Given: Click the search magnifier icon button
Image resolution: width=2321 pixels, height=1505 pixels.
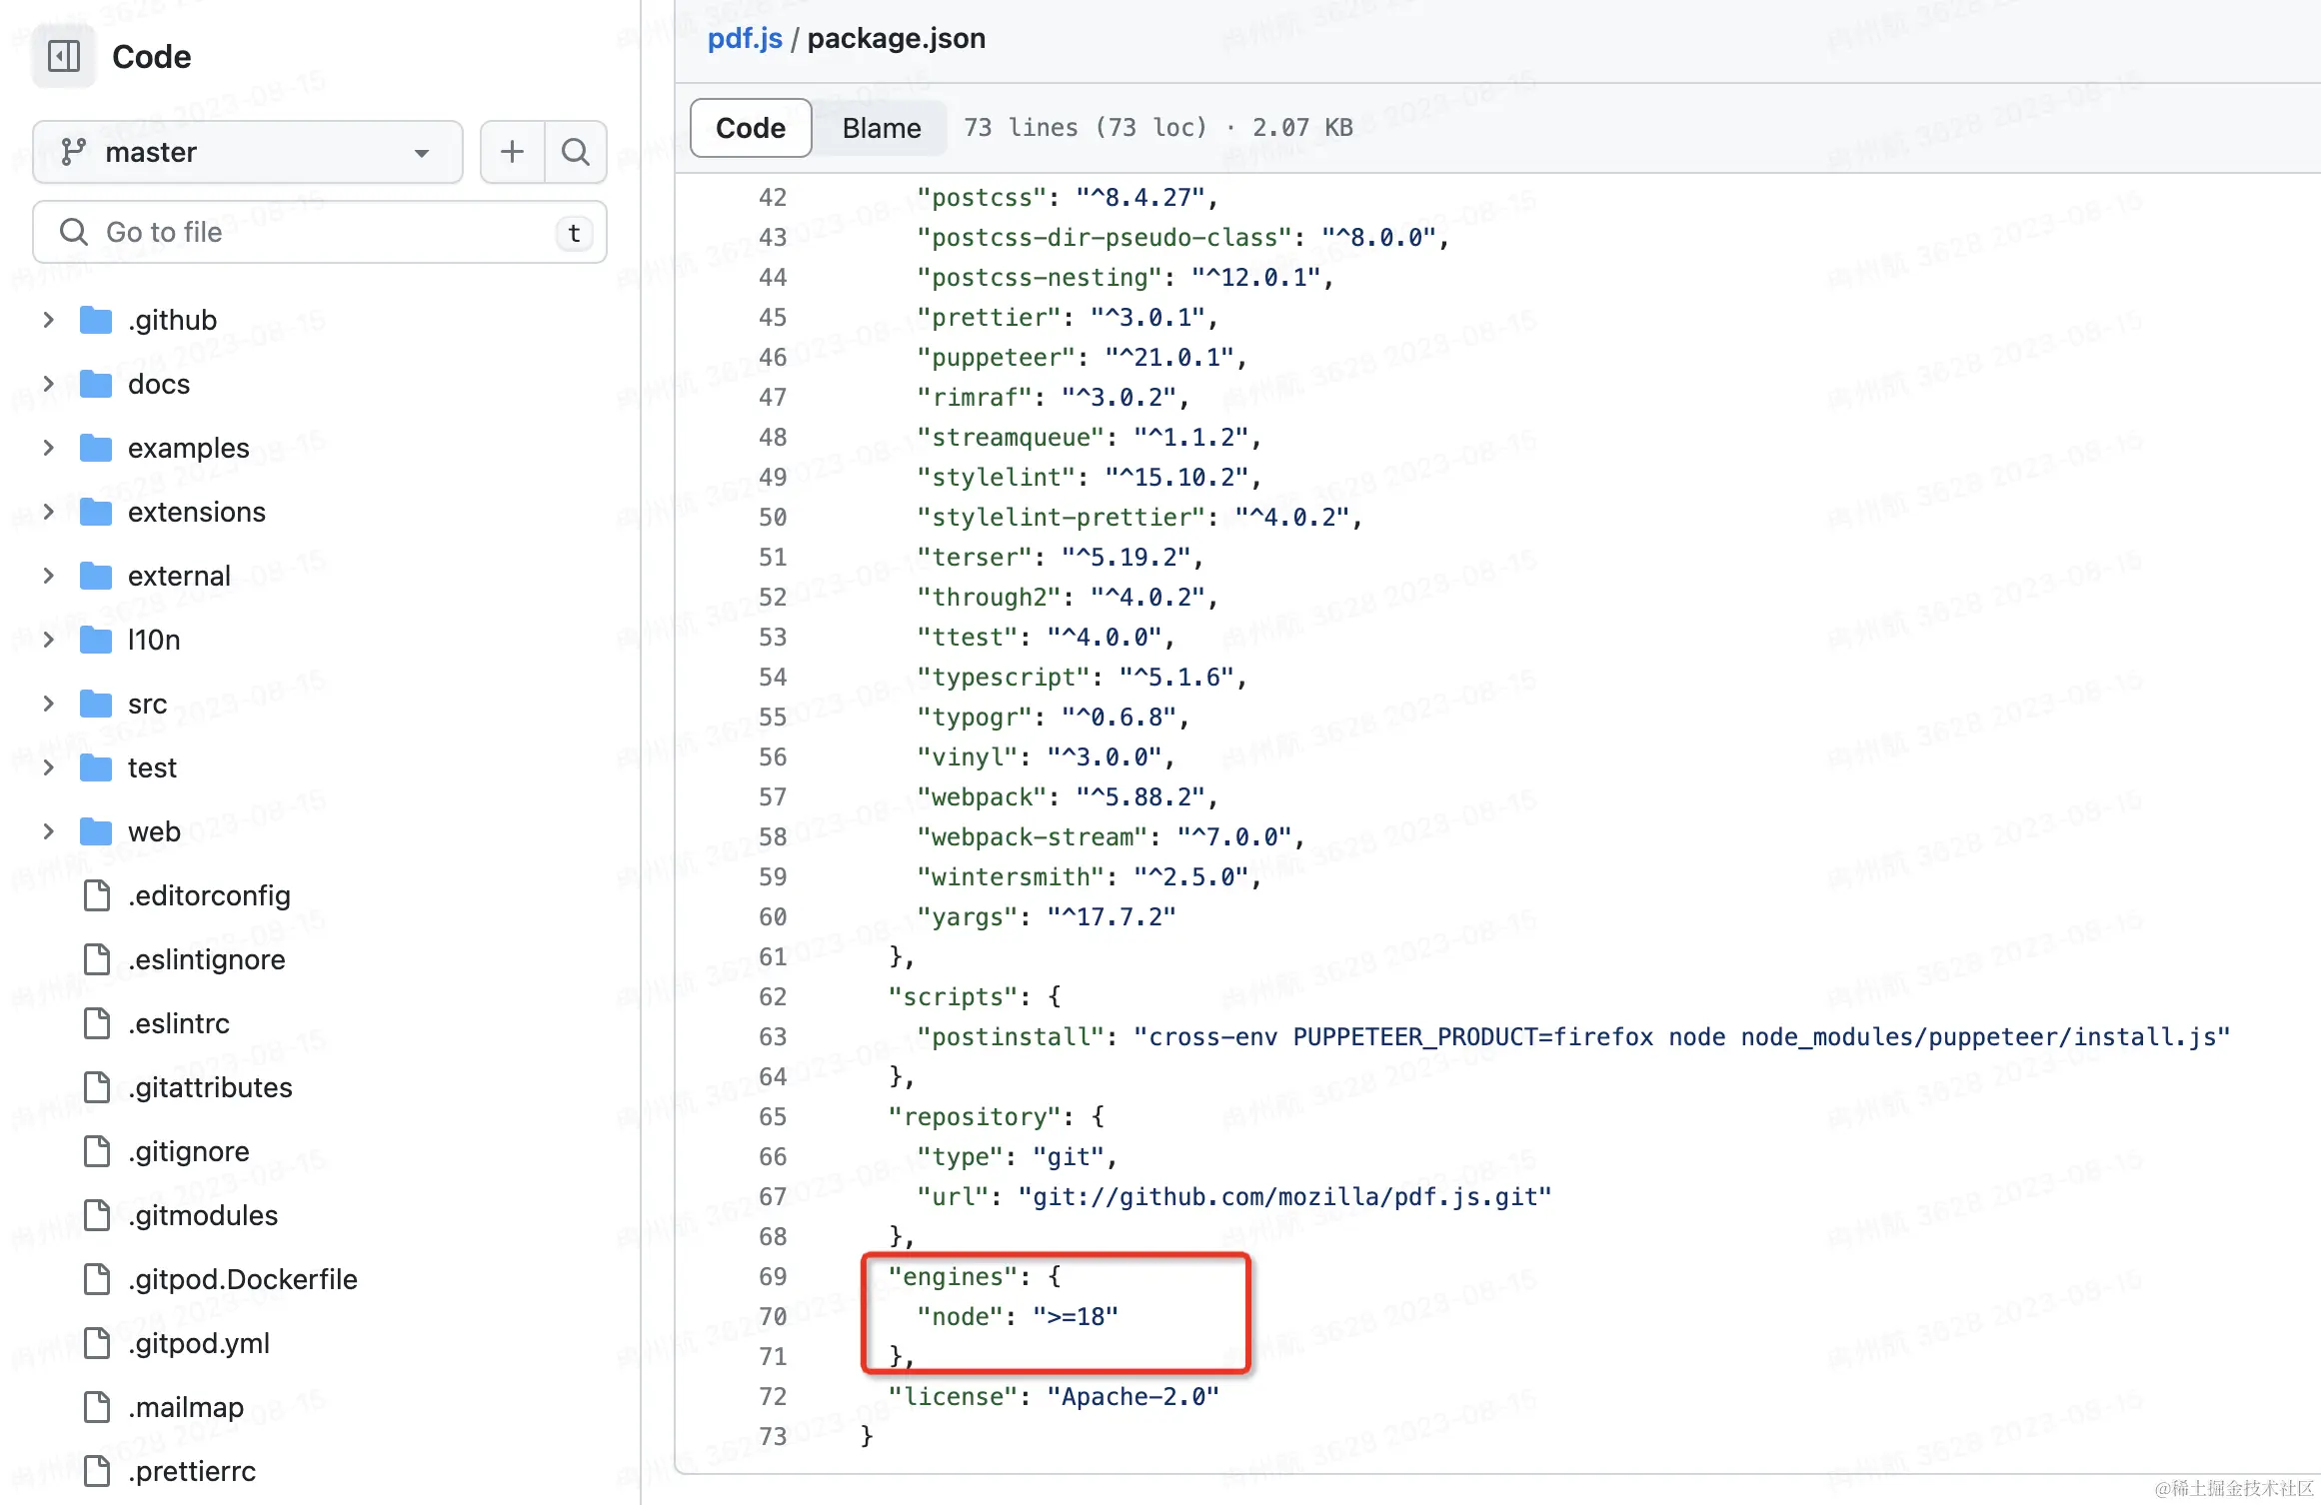Looking at the screenshot, I should (x=575, y=152).
